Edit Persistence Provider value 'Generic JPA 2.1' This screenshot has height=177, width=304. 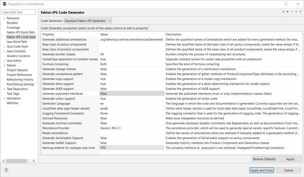tap(132, 128)
